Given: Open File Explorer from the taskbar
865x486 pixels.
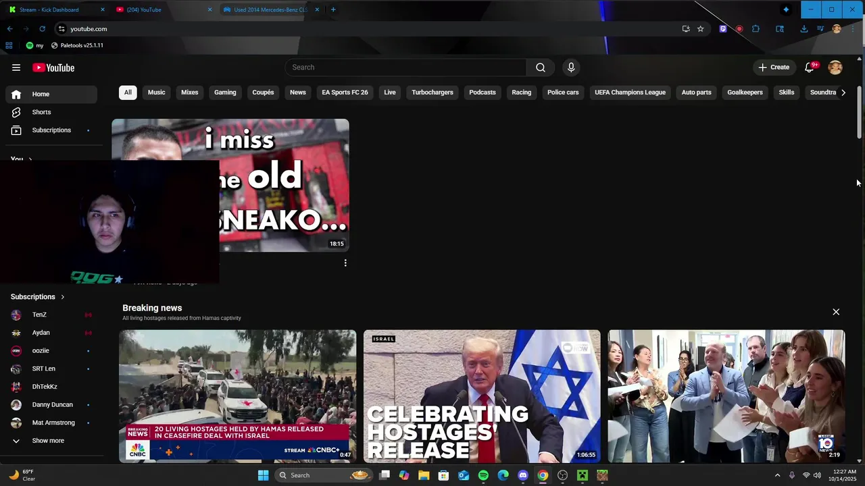Looking at the screenshot, I should 424,475.
